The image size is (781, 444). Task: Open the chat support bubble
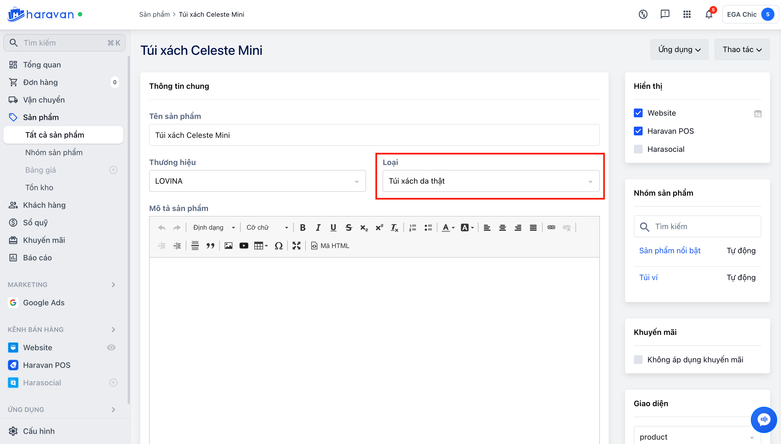click(x=764, y=420)
